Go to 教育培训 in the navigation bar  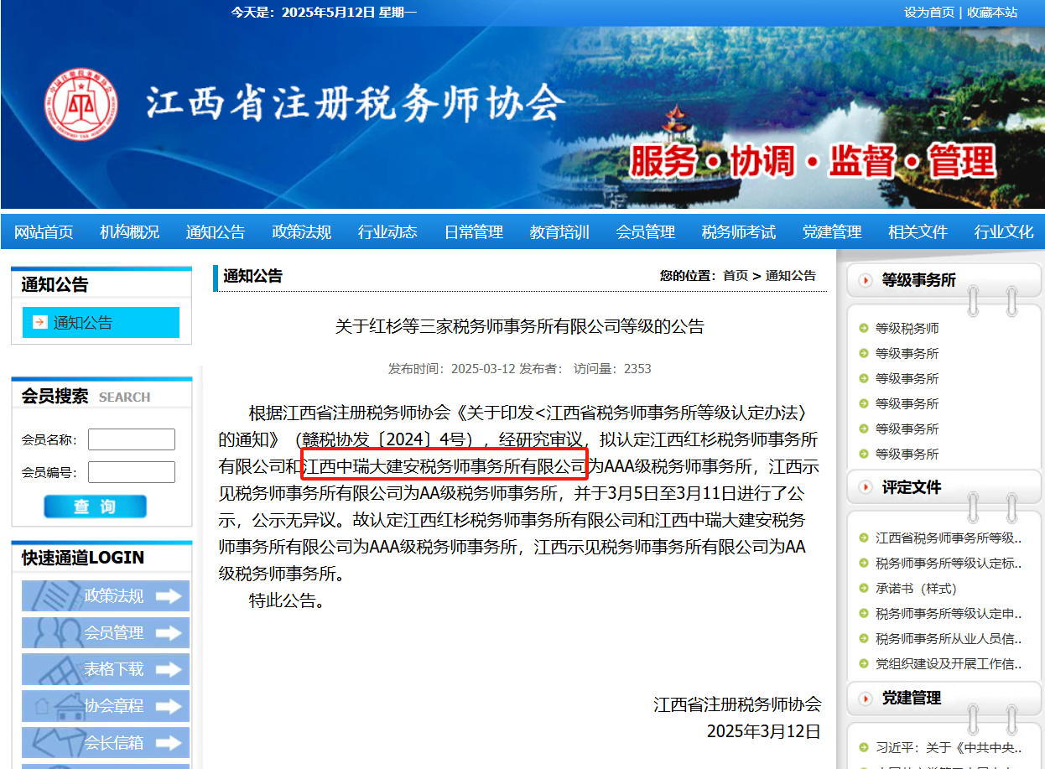[559, 232]
